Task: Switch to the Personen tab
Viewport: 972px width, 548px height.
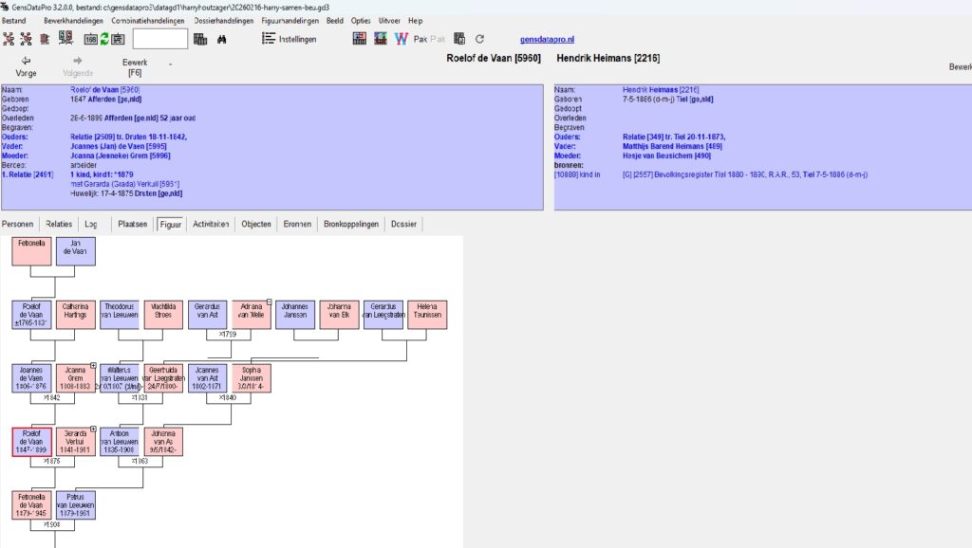Action: [x=17, y=224]
